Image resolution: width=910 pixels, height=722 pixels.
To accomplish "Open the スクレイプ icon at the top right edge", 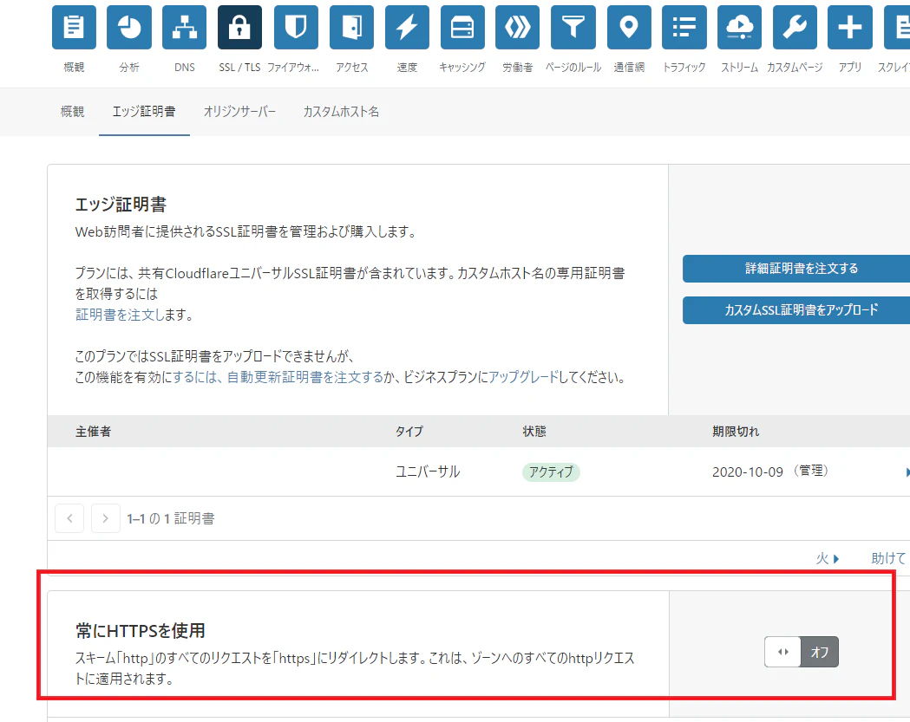I will (897, 27).
